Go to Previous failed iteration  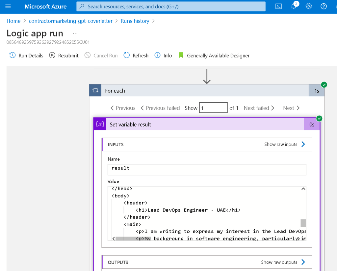pyautogui.click(x=160, y=108)
